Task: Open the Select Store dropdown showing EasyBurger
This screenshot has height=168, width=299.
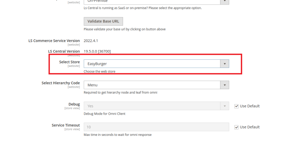Action: [156, 63]
